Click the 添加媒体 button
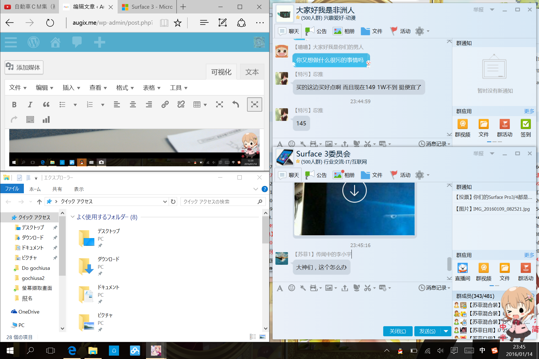Viewport: 539px width, 359px height. point(24,67)
